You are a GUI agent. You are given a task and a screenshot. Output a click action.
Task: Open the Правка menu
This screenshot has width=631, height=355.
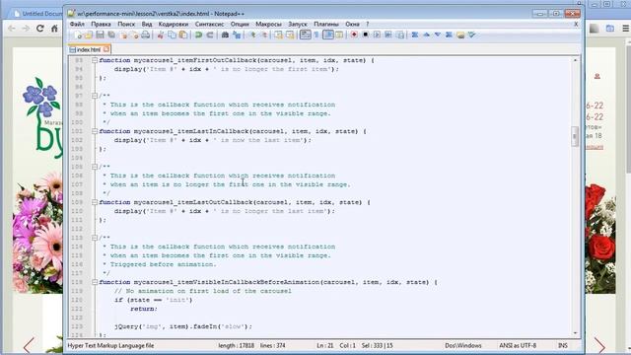[101, 24]
